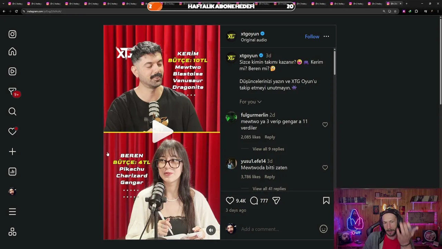The height and width of the screenshot is (249, 442).
Task: Like yusu1.efe14's comment
Action: [325, 167]
